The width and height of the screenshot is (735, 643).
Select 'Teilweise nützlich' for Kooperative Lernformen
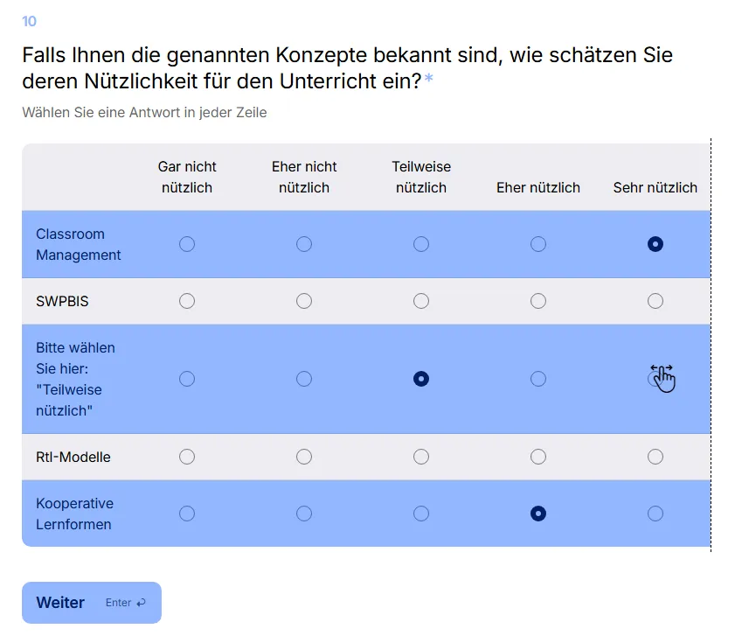(x=421, y=514)
